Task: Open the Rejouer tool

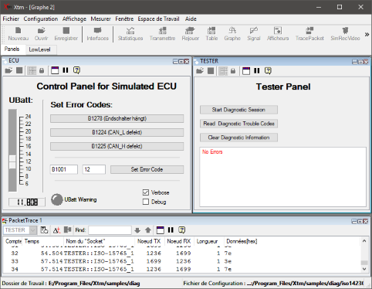Action: tap(191, 34)
